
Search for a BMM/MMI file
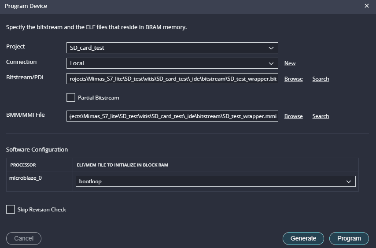click(x=321, y=116)
